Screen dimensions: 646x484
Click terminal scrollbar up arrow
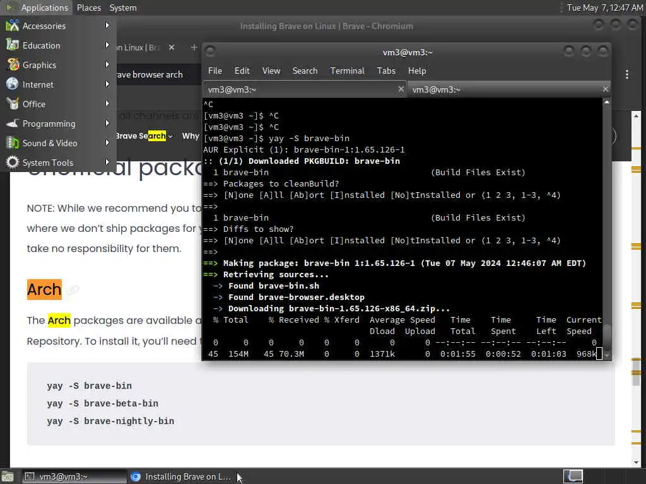(x=606, y=102)
